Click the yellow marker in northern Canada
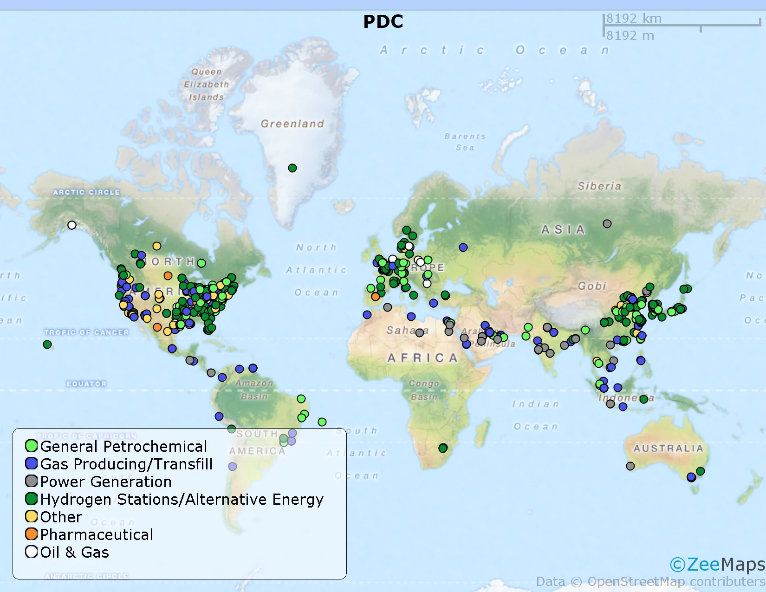Viewport: 766px width, 592px height. 157,246
